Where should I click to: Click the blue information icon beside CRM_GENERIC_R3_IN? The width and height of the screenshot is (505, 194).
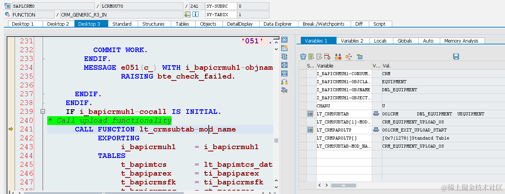click(195, 15)
